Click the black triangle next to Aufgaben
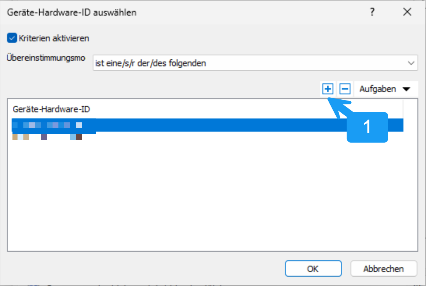The height and width of the screenshot is (286, 426). click(x=406, y=89)
